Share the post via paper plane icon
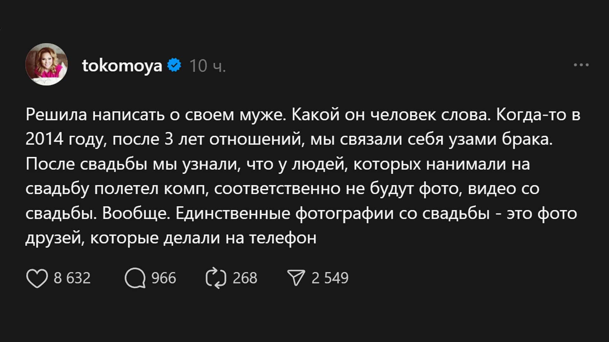Screen dimensions: 609x342 coord(296,278)
